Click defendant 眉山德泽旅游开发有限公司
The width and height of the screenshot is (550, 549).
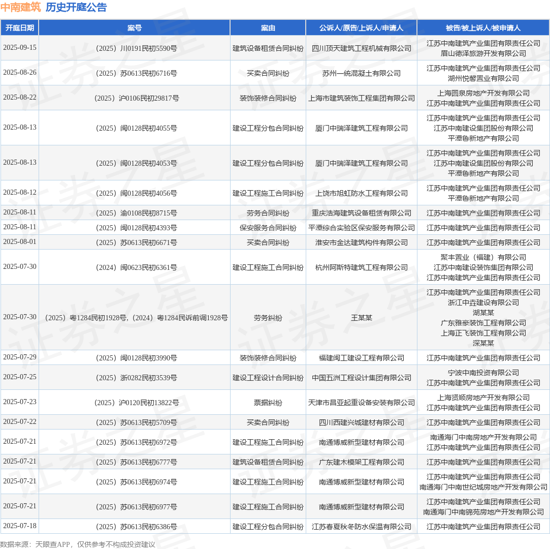(x=483, y=53)
